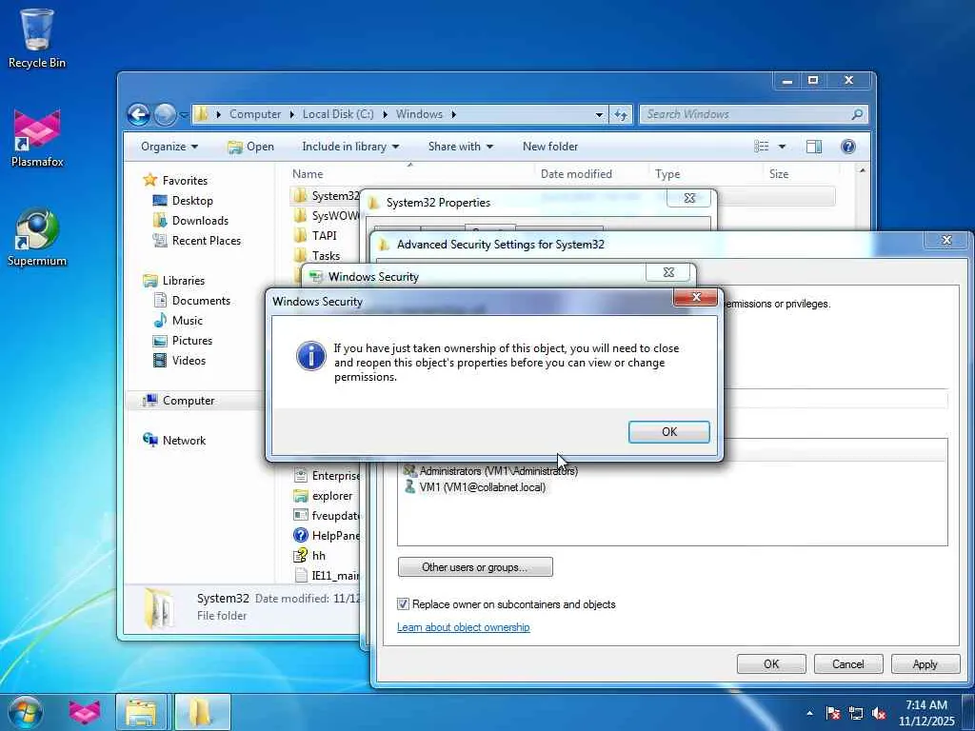Viewport: 975px width, 731px height.
Task: Select Administrators (VM1\Administrators) as owner
Action: click(x=498, y=471)
